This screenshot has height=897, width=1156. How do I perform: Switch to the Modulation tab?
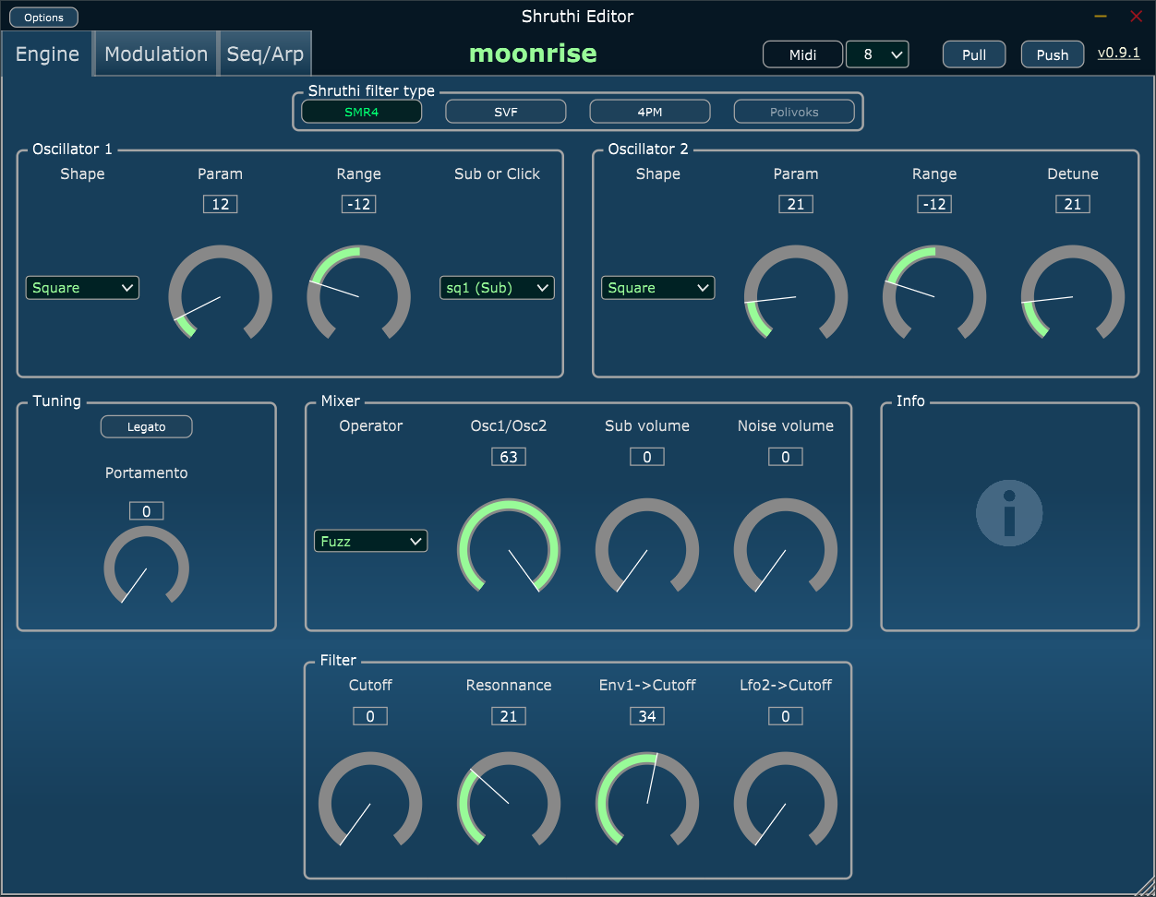pos(156,54)
